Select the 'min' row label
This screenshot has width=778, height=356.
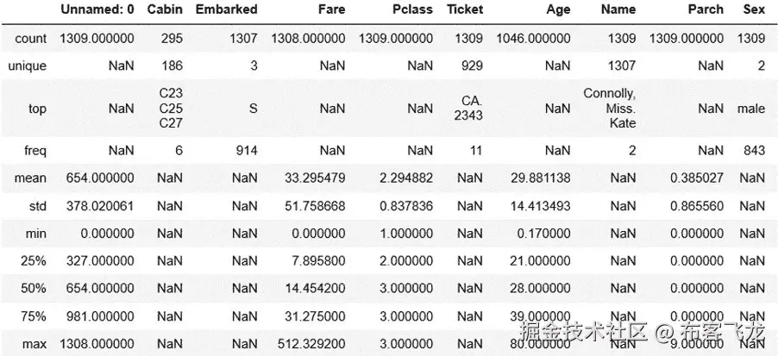(x=35, y=233)
